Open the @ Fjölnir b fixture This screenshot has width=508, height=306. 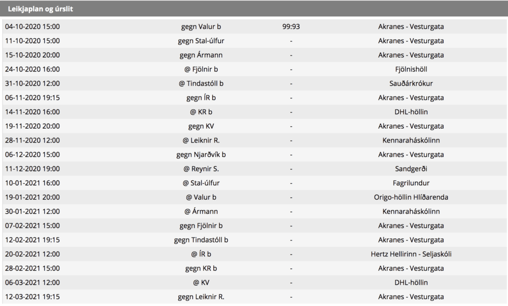pyautogui.click(x=201, y=69)
